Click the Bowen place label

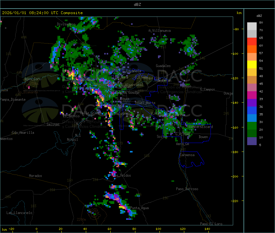tap(203, 137)
